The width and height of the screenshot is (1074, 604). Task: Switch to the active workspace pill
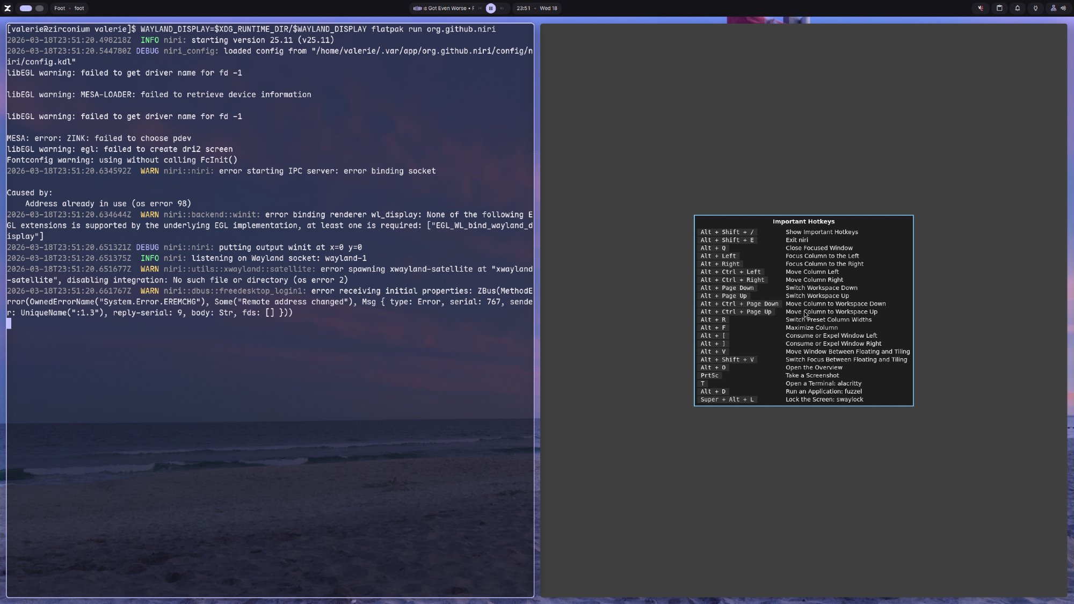point(26,8)
